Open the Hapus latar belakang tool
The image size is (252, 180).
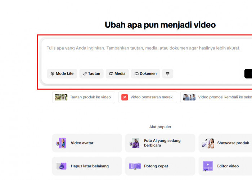[x=87, y=166]
